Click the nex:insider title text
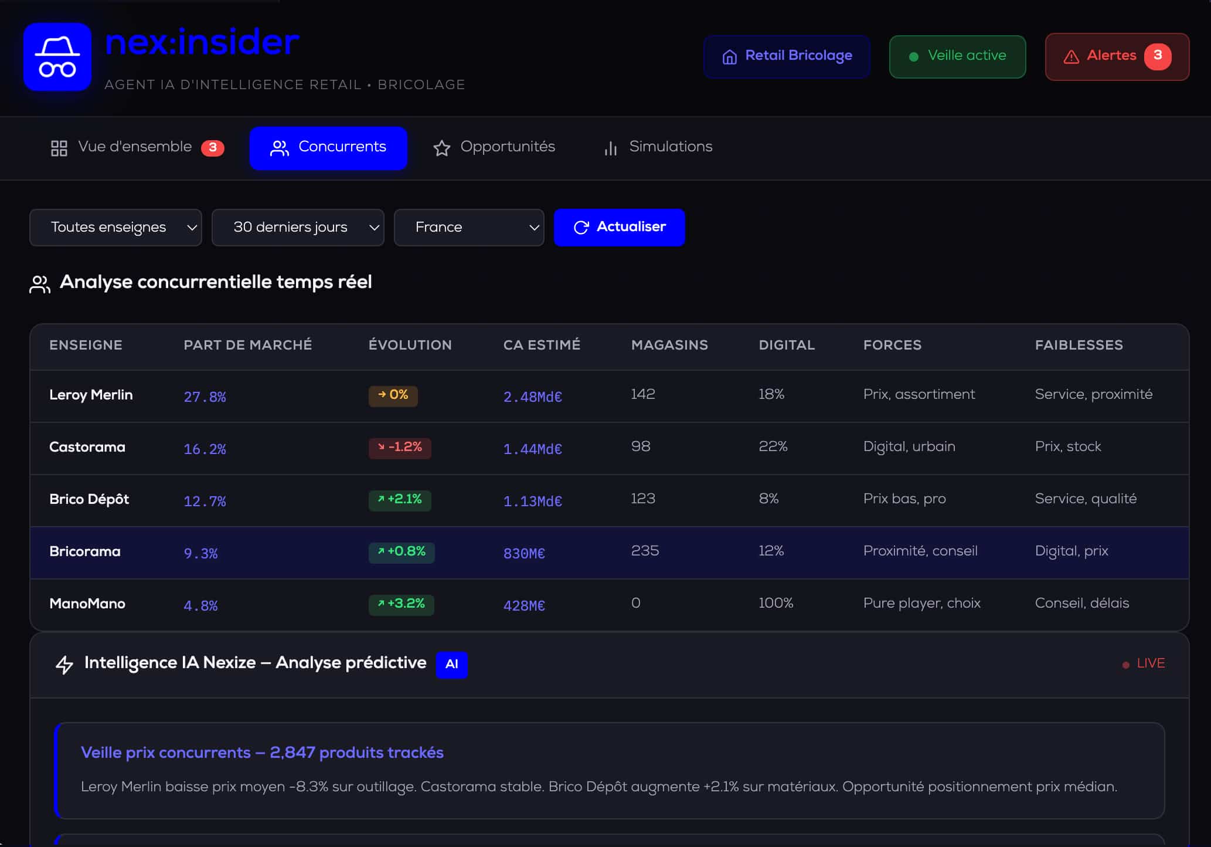 [202, 42]
